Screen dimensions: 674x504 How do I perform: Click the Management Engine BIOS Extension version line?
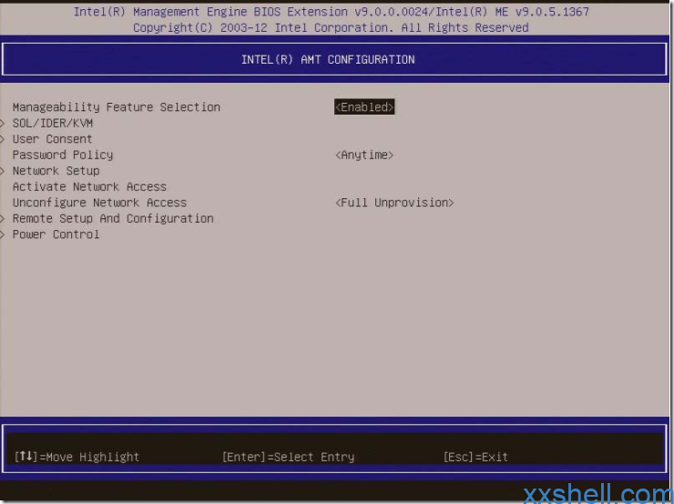tap(331, 12)
